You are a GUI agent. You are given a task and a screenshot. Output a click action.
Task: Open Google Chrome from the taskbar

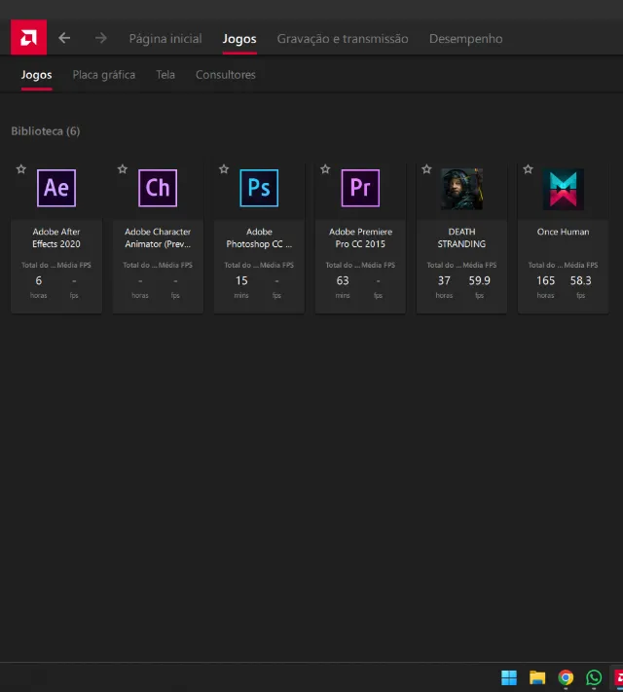point(566,677)
